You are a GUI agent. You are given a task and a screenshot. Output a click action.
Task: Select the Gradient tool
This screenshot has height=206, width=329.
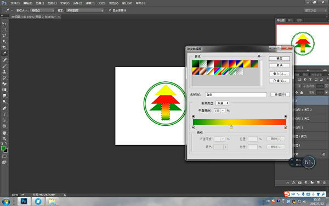tap(4, 90)
